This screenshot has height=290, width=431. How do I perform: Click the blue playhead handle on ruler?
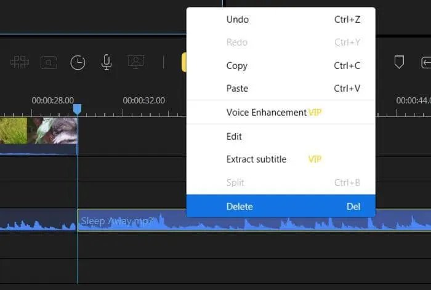(77, 109)
